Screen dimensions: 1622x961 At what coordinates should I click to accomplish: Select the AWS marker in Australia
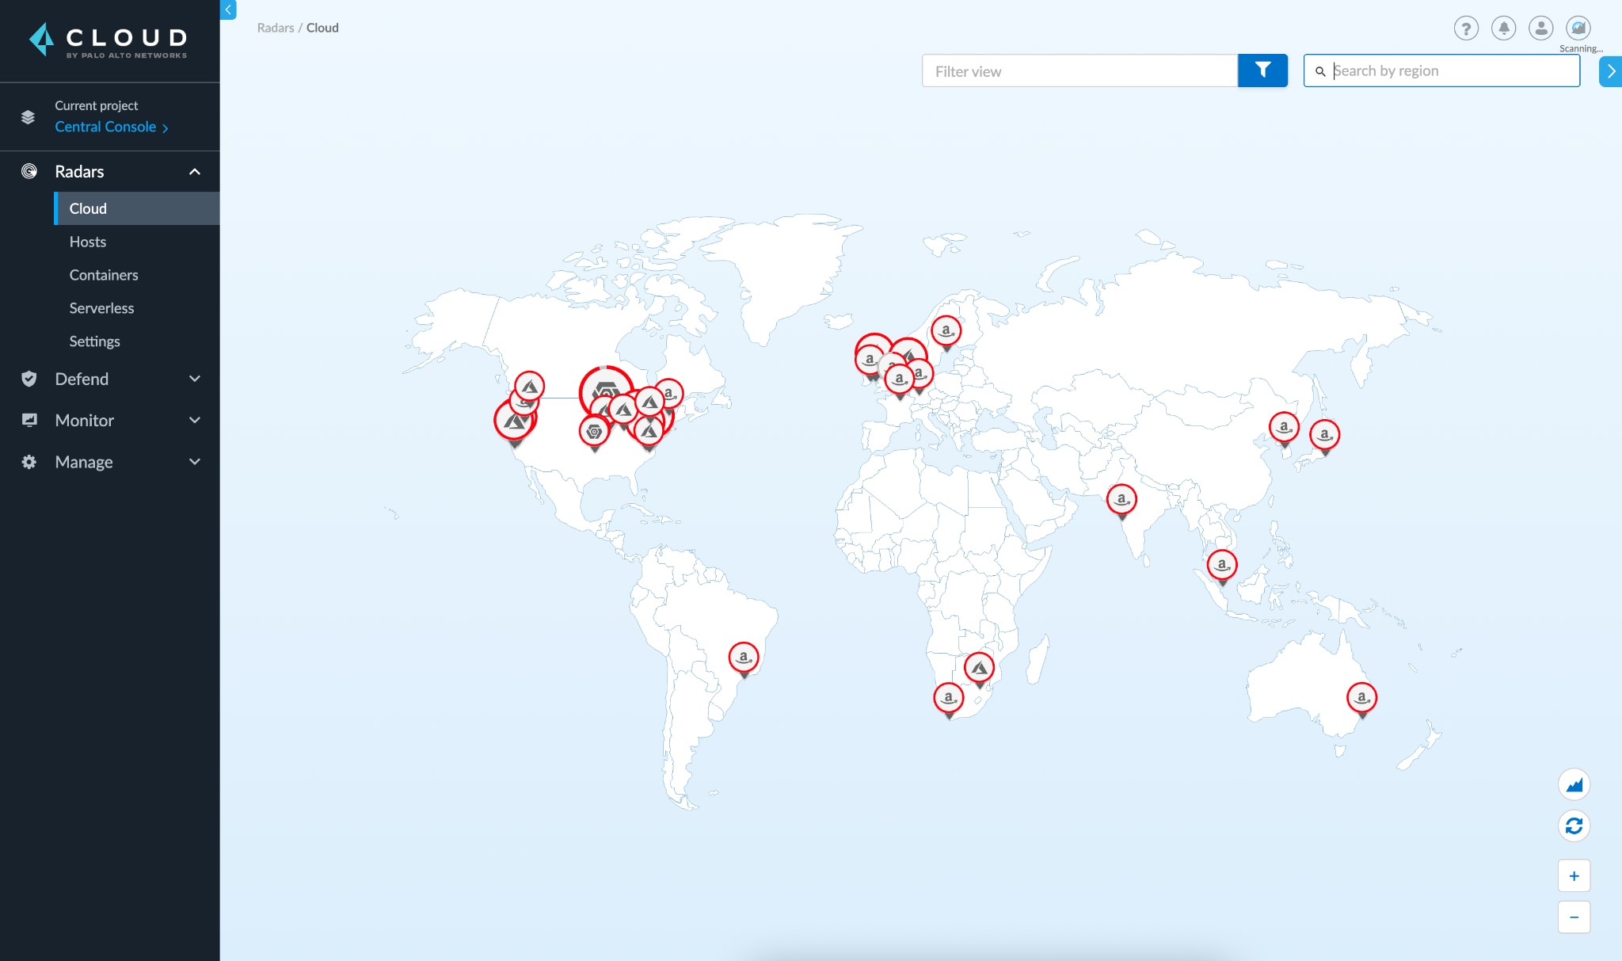point(1361,699)
